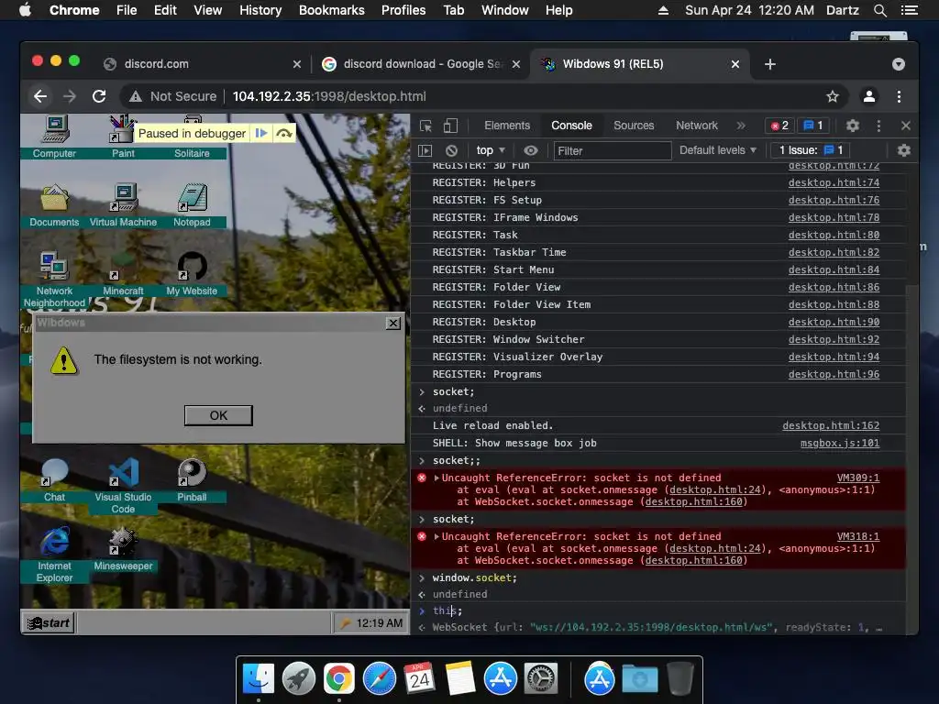939x704 pixels.
Task: Open the Documents folder icon
Action: pos(54,205)
